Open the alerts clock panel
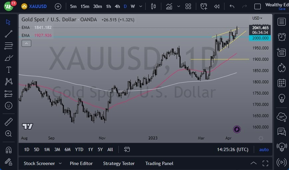 point(281,37)
